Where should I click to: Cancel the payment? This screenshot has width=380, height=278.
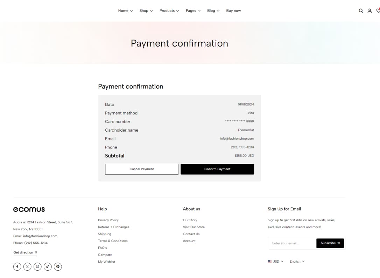tap(141, 169)
